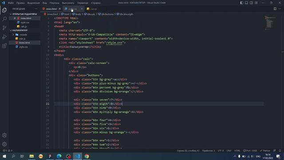Open notifications bell in status bar
The width and height of the screenshot is (284, 160).
point(280,151)
